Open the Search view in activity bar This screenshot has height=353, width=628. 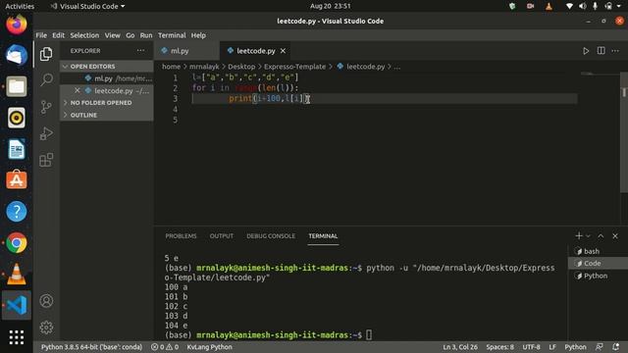46,79
